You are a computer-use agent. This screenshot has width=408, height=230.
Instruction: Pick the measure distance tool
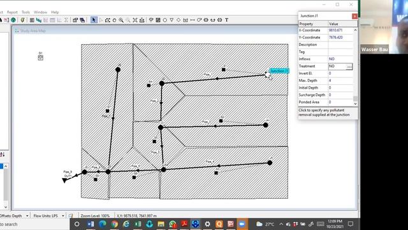coord(142,20)
